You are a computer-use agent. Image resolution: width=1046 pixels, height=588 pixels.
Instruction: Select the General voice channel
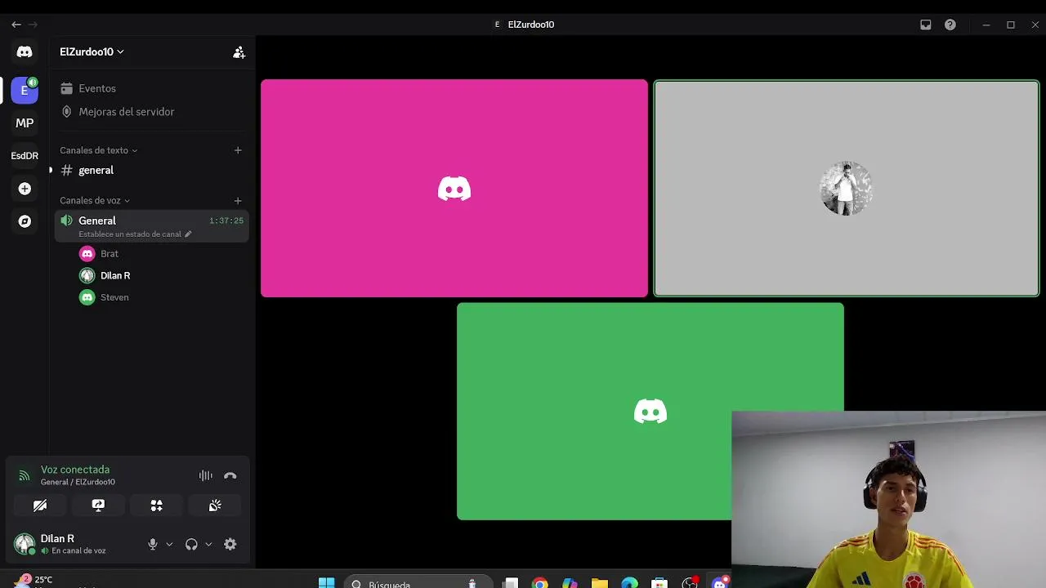[151, 226]
